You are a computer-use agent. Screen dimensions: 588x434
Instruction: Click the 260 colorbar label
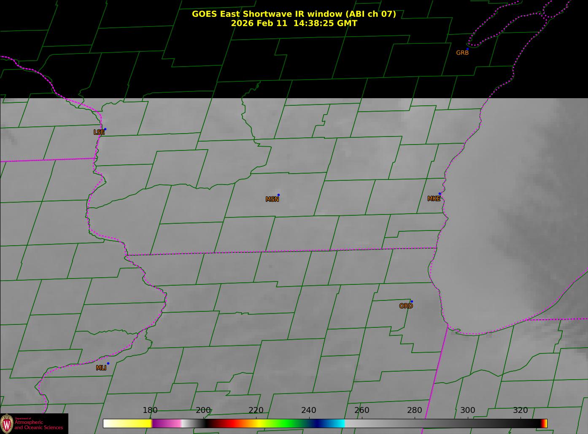click(361, 410)
